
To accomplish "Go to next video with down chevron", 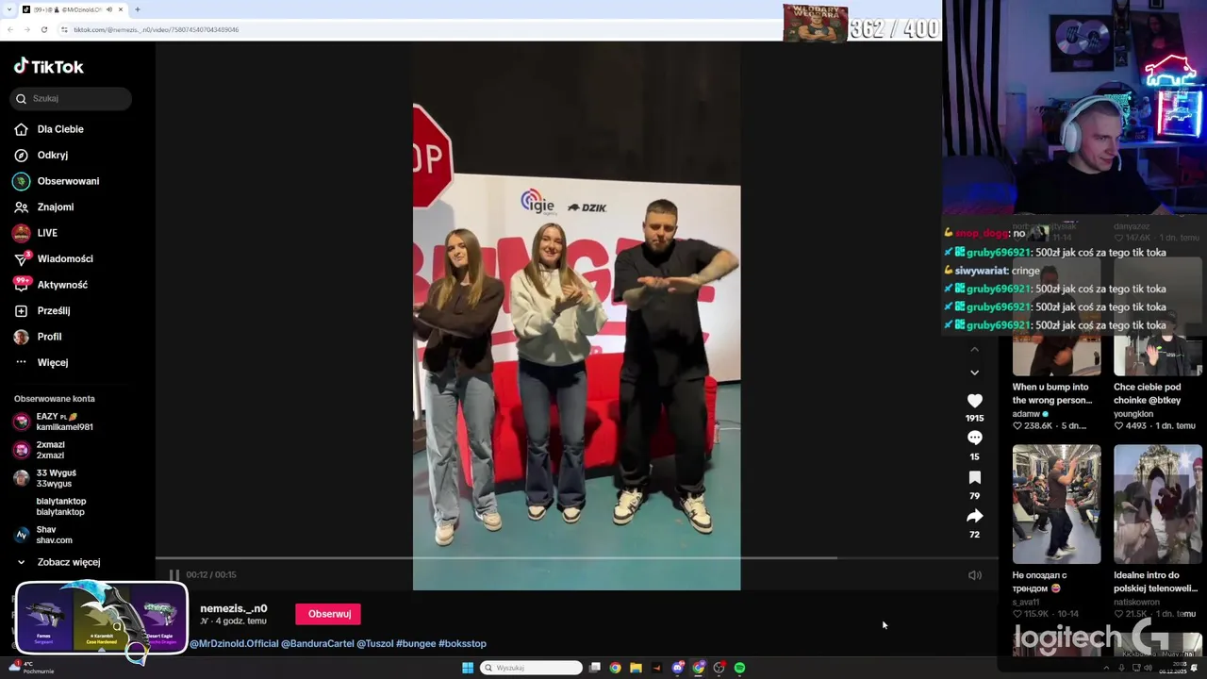I will click(975, 373).
